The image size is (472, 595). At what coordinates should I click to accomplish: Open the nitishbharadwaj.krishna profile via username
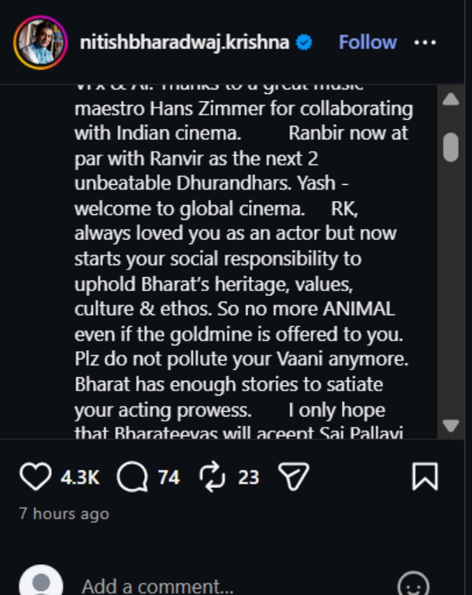(185, 42)
